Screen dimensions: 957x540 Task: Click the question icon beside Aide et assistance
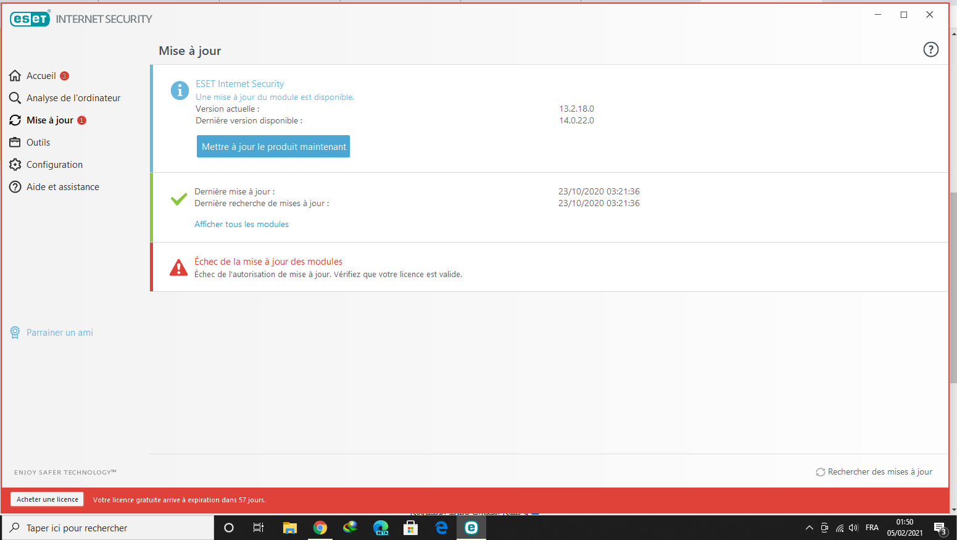pos(15,187)
